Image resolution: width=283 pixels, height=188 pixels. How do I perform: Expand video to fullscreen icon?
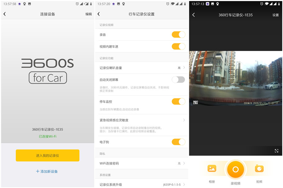[x=277, y=150]
